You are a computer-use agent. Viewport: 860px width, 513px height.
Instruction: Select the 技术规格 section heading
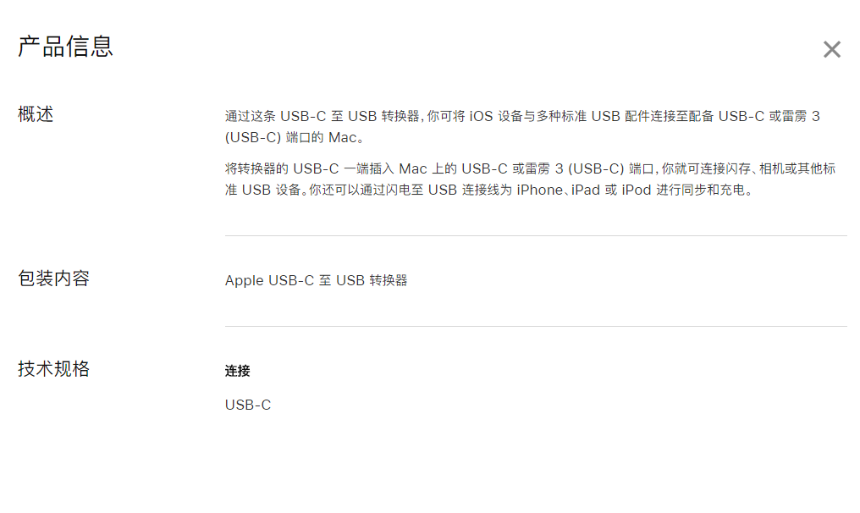point(53,369)
